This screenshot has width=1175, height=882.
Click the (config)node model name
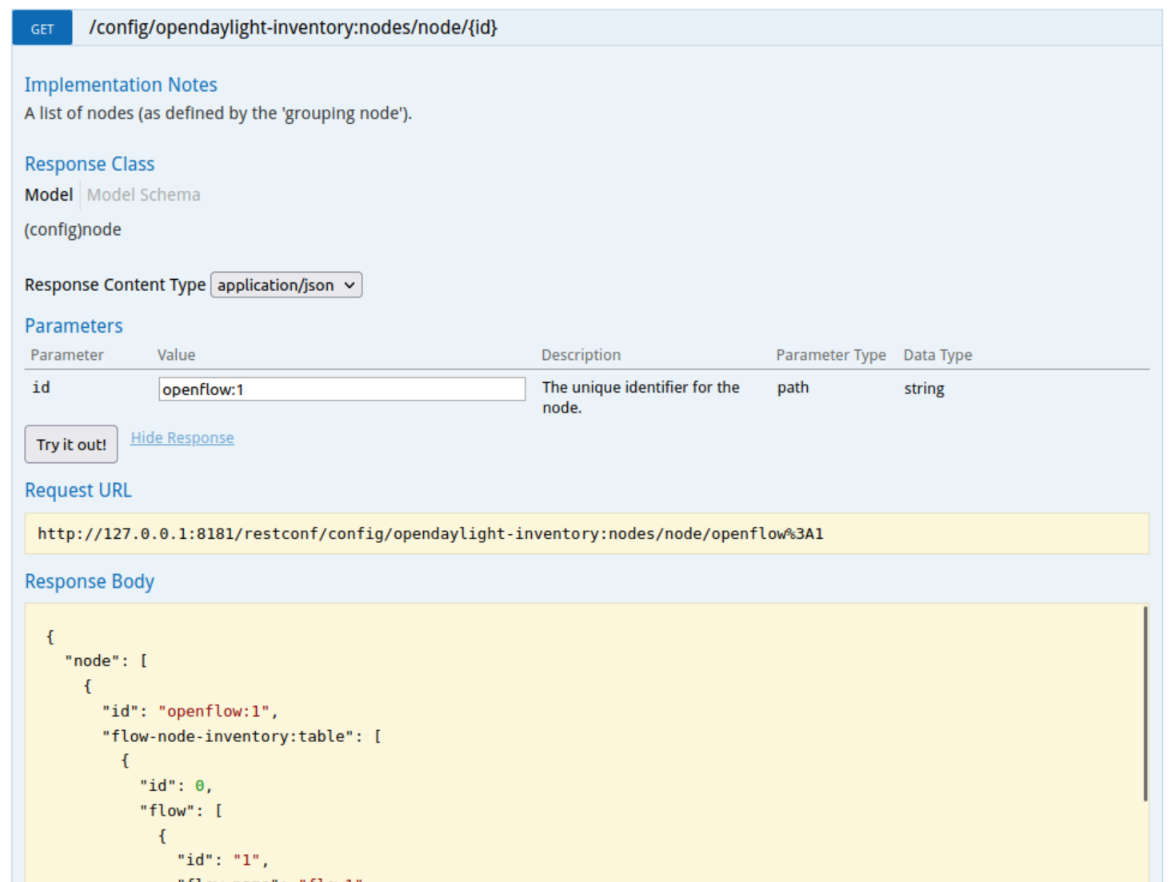pos(73,230)
